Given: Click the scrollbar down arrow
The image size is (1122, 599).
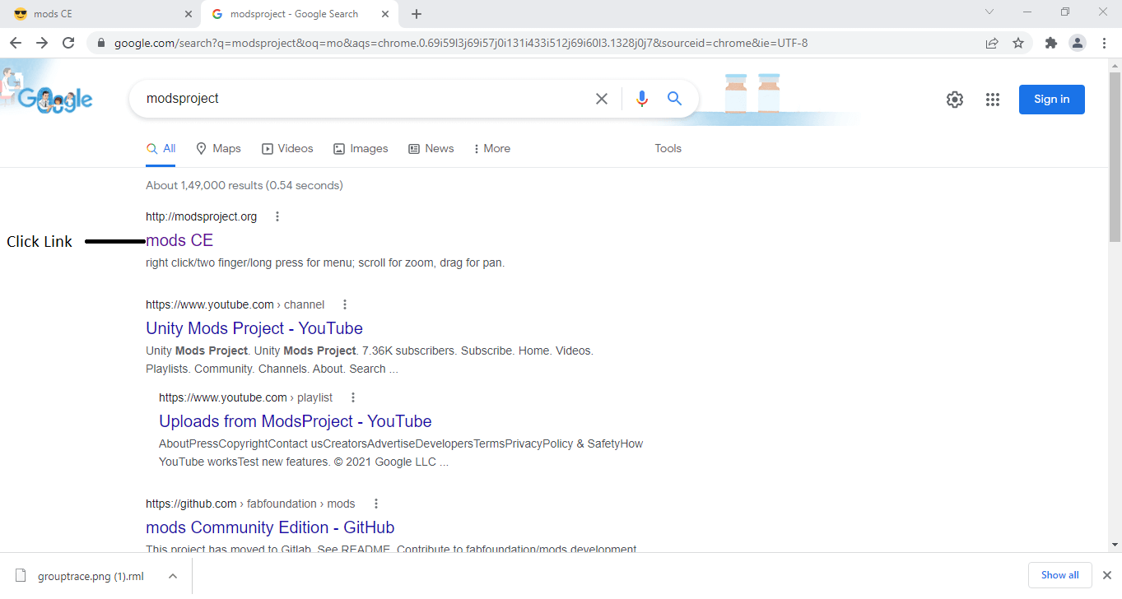Looking at the screenshot, I should pyautogui.click(x=1115, y=545).
